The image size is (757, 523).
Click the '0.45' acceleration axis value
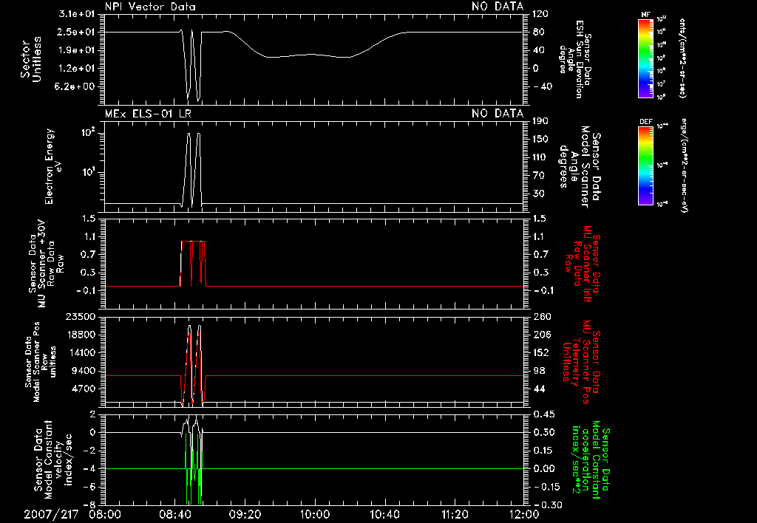click(544, 414)
